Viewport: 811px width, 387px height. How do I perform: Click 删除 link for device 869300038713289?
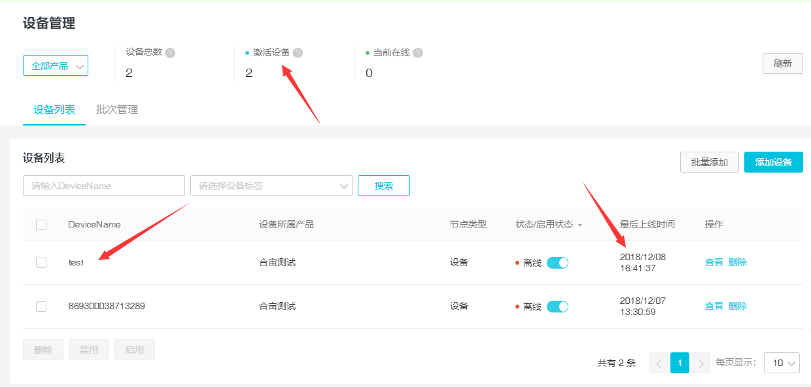point(737,307)
